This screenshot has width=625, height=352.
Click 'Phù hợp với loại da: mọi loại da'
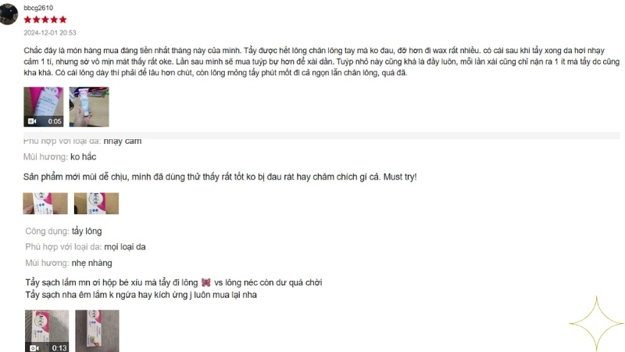(85, 247)
